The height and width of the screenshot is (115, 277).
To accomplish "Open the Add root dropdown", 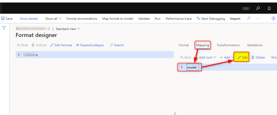I will (x=207, y=57).
